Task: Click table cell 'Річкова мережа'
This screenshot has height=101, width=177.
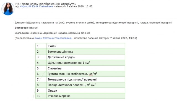Action: [x=86, y=96]
